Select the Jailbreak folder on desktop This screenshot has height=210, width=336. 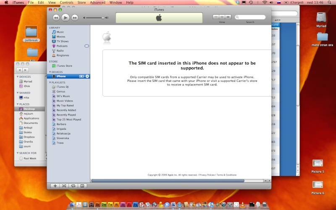31,34
